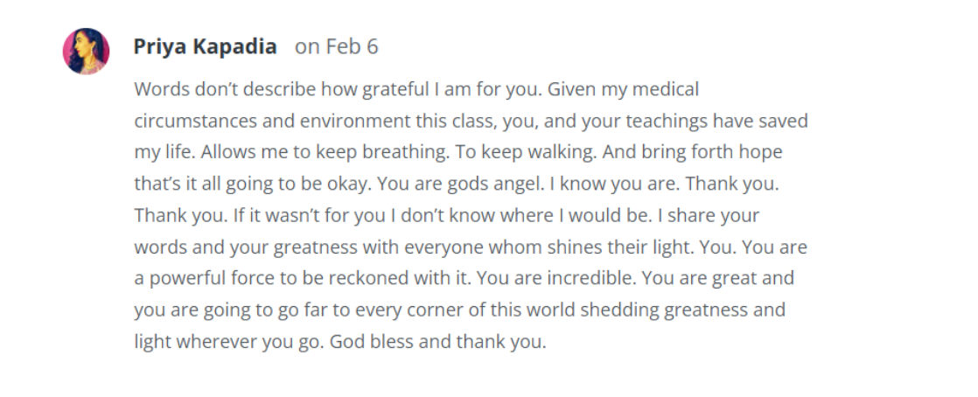Select the 'on Feb 6' comment date
The width and height of the screenshot is (978, 397).
tap(337, 46)
